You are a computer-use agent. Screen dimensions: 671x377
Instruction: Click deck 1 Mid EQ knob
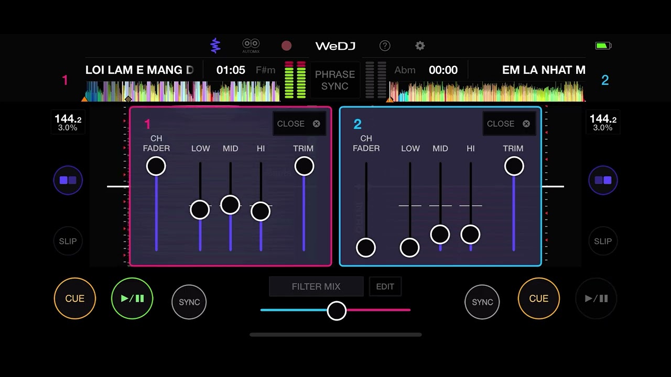coord(230,205)
